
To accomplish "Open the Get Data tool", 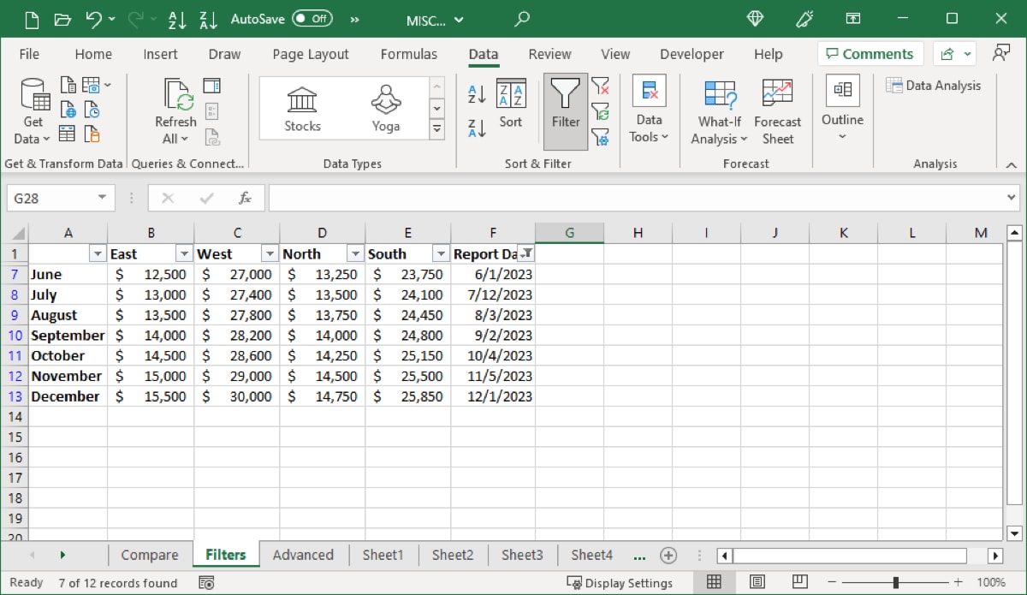I will 32,110.
